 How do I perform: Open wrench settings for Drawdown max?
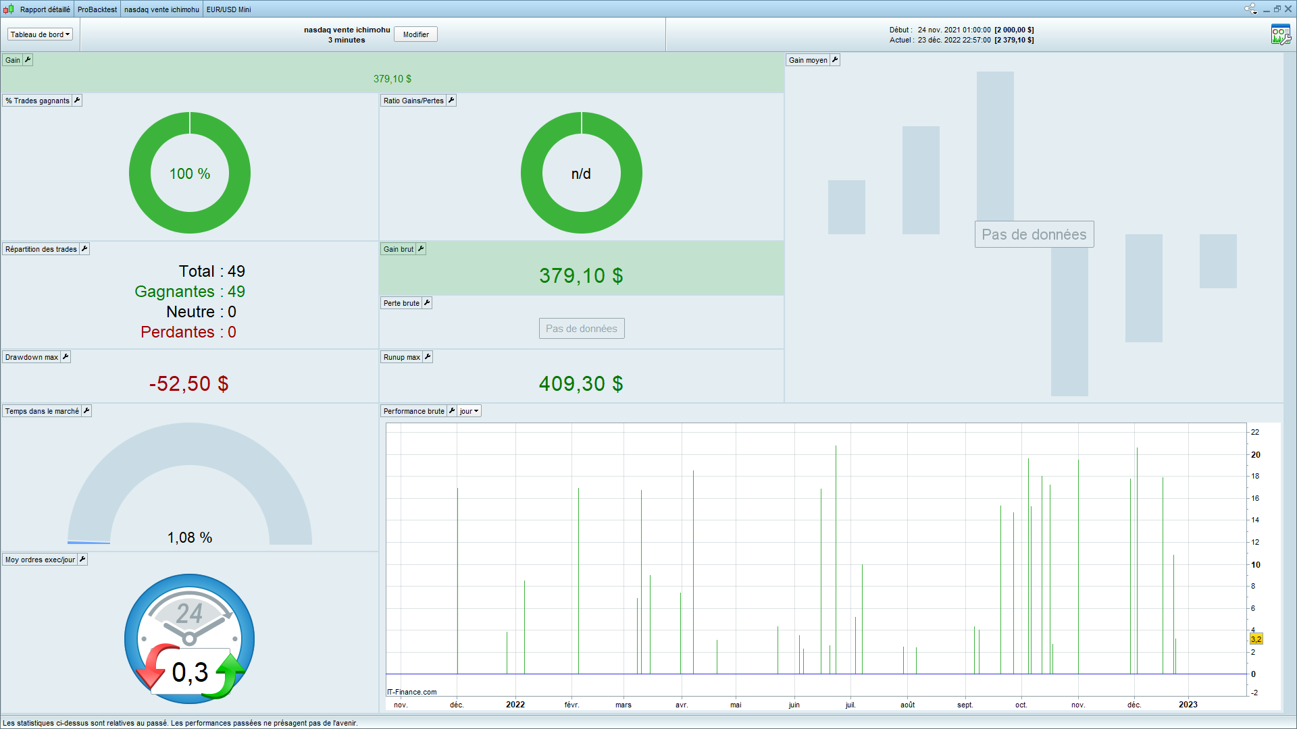point(66,357)
